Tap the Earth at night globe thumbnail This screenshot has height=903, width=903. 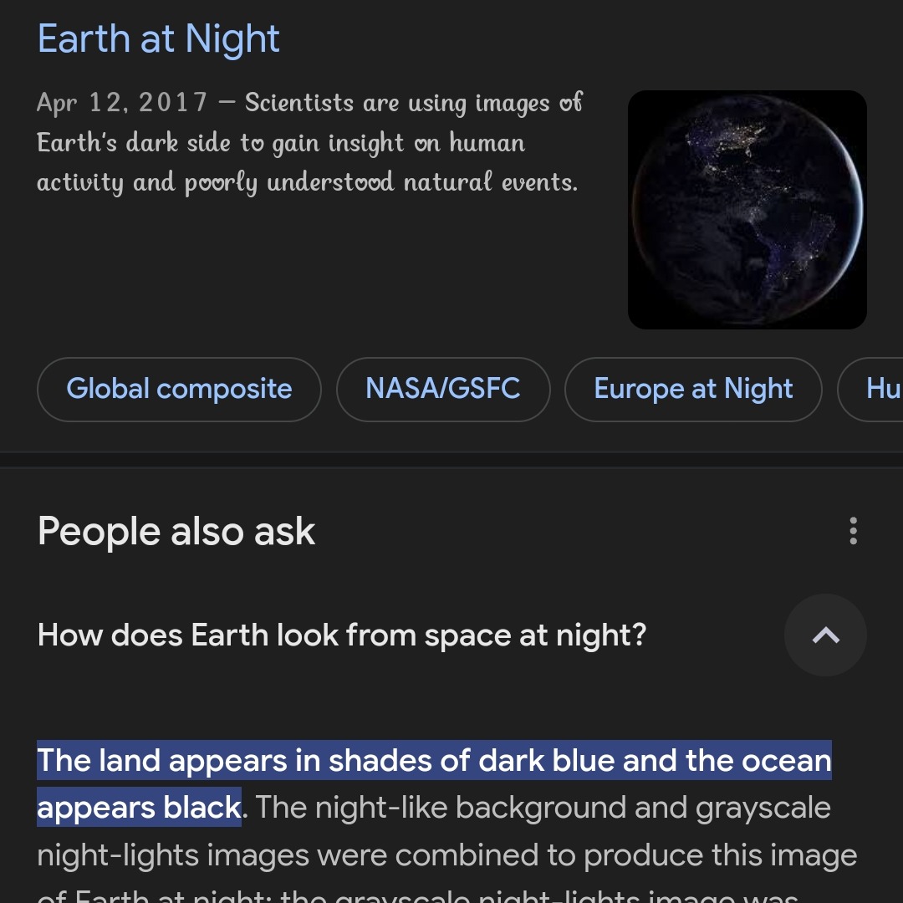click(x=747, y=210)
